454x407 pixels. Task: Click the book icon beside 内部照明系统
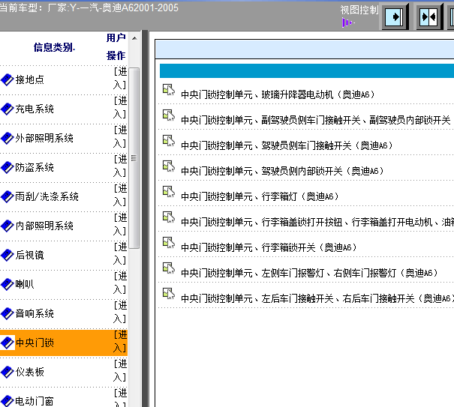8,226
